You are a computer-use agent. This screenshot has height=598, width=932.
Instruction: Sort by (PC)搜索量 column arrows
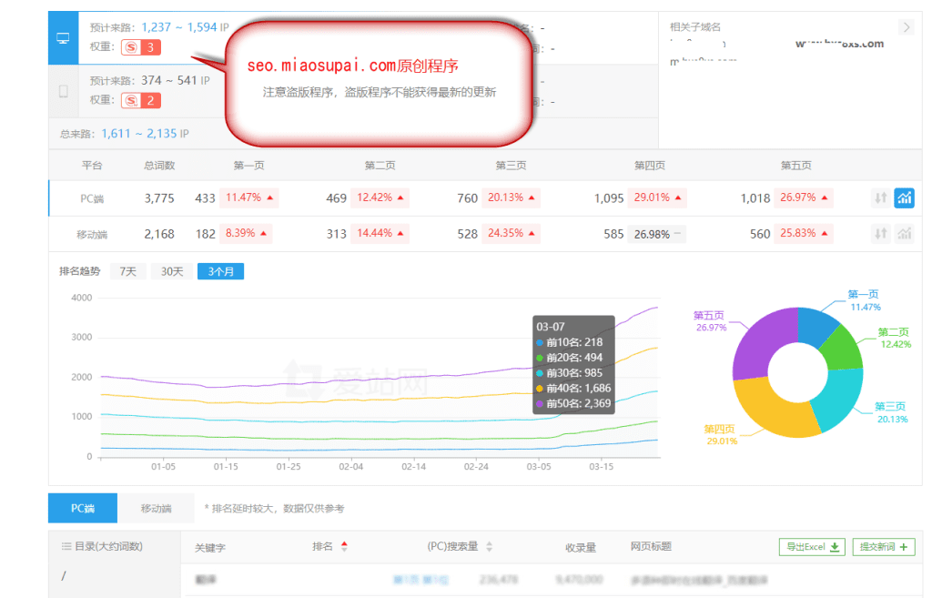click(489, 547)
